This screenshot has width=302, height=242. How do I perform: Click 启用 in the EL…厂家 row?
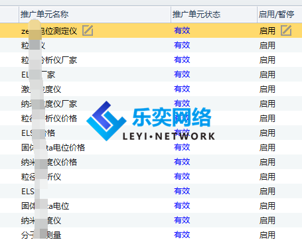click(267, 74)
